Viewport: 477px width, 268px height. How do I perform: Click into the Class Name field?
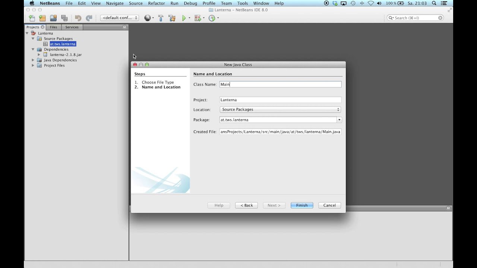tap(280, 84)
